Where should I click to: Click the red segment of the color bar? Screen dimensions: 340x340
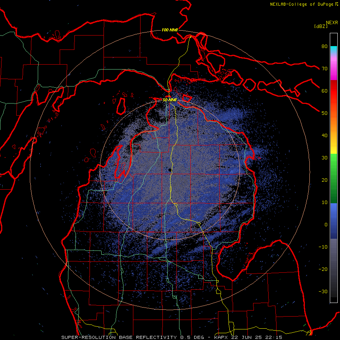[x=334, y=91]
